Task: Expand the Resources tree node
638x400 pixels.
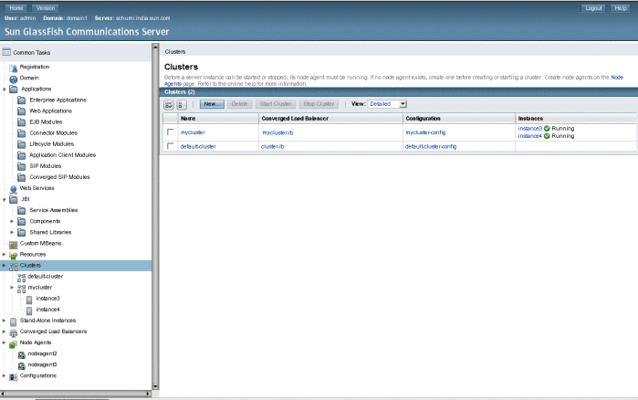Action: pos(5,254)
